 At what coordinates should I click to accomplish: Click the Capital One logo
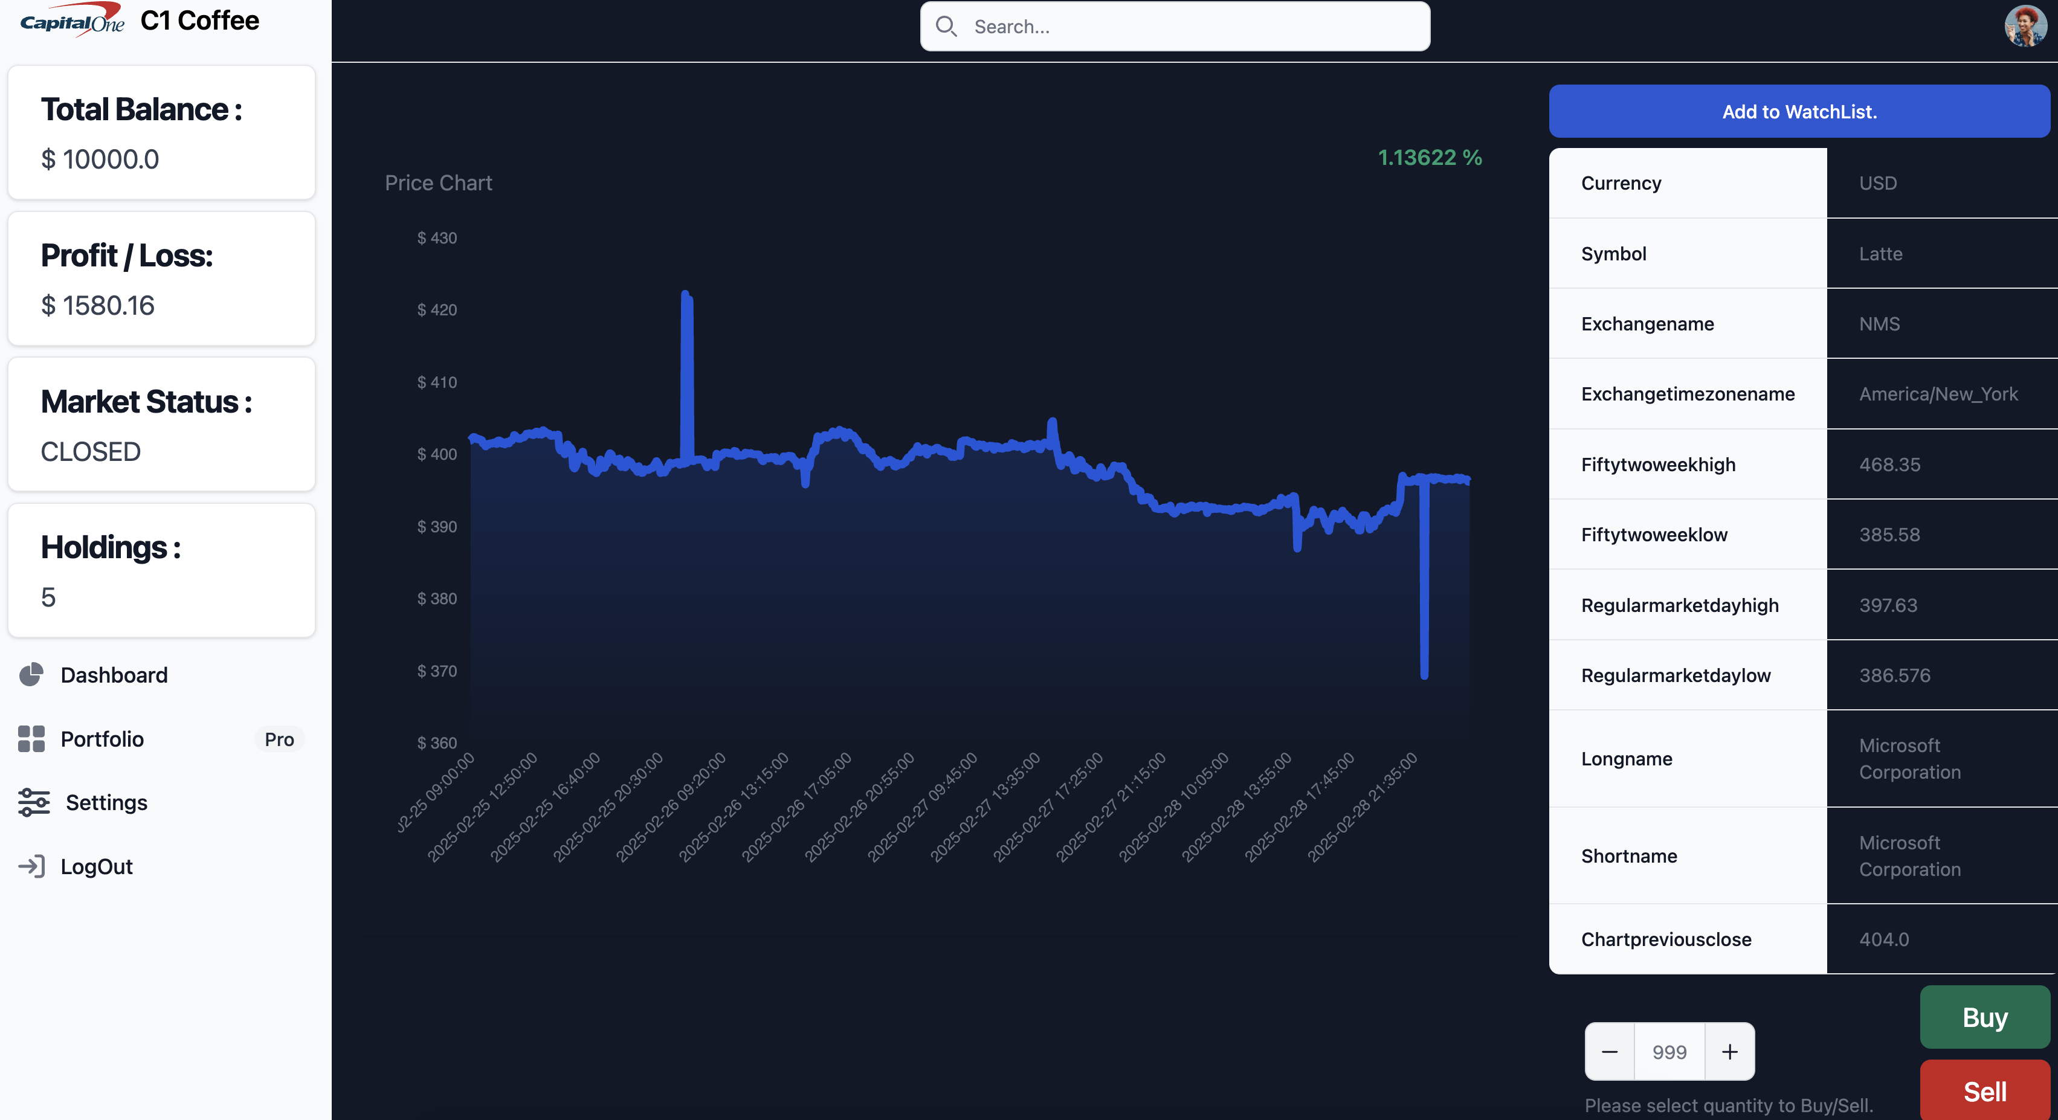(72, 20)
